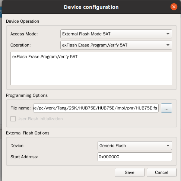Close the dialog with the orange X
This screenshot has height=181, width=181.
pos(174,7)
